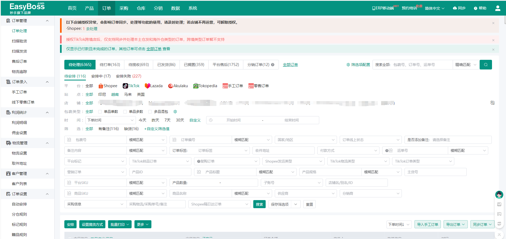Click the green 搜索 button
The image size is (506, 239).
(x=259, y=204)
